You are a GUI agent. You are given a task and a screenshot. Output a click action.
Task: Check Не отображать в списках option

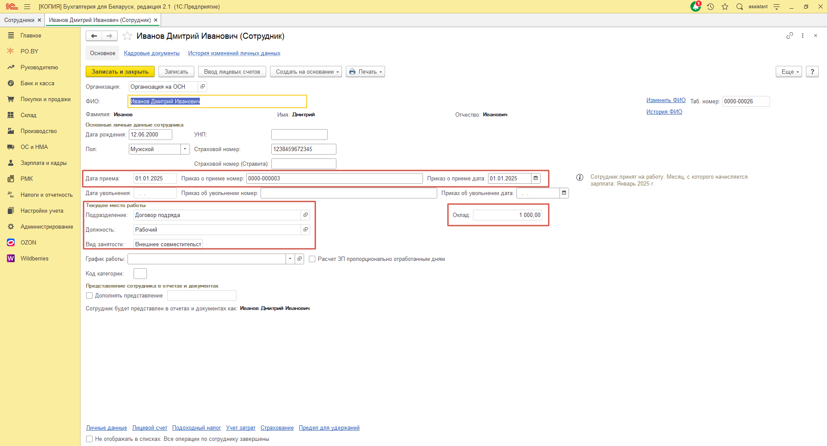point(90,439)
